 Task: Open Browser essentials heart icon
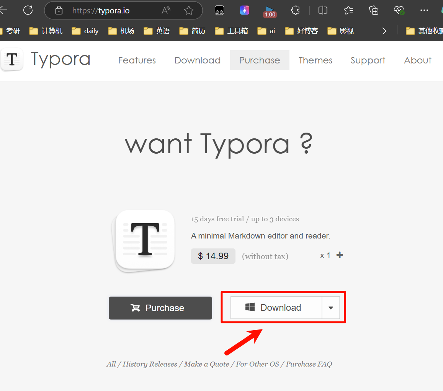coord(399,10)
